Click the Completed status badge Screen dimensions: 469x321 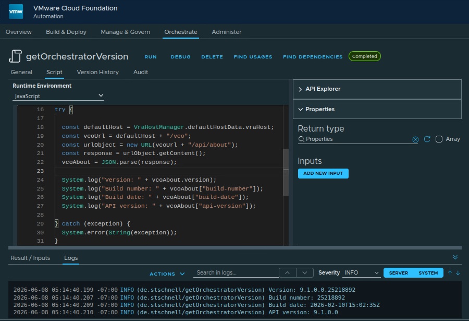364,56
